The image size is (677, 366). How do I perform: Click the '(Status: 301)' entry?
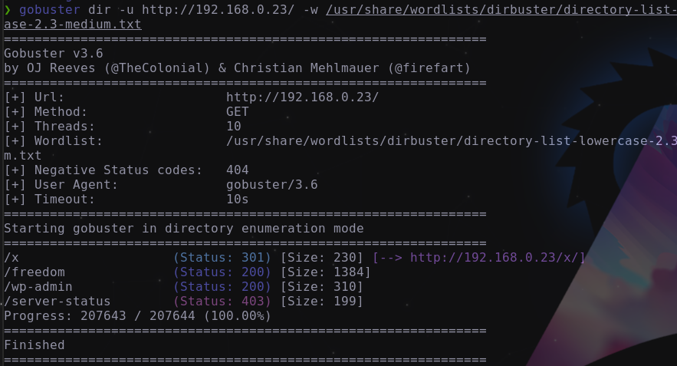coord(222,258)
